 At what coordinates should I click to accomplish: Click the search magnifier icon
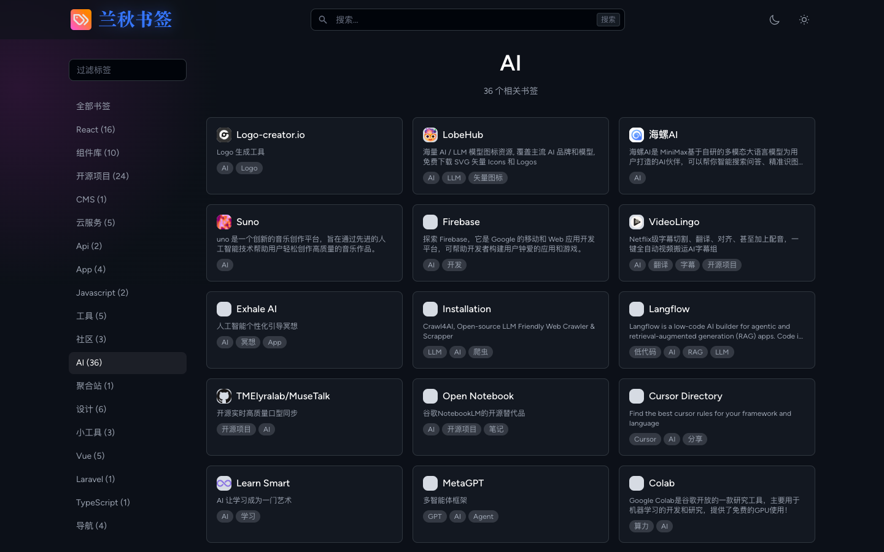(323, 20)
